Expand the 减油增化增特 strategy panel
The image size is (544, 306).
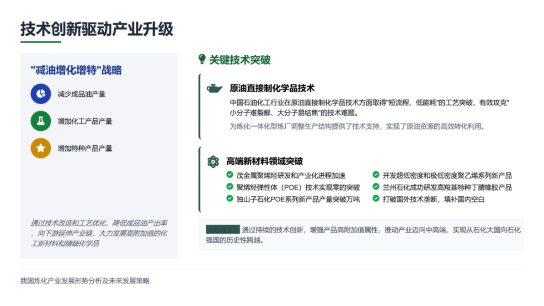click(x=75, y=70)
